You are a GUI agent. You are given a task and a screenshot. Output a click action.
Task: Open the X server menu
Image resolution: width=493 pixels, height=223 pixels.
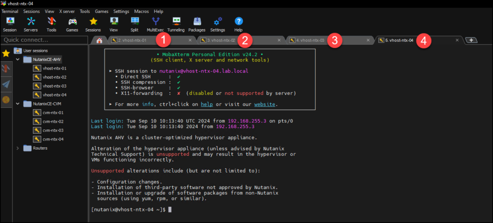(x=67, y=12)
